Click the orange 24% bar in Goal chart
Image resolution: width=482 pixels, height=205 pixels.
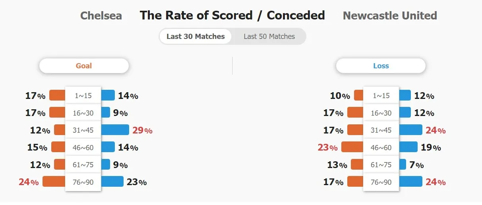pyautogui.click(x=54, y=182)
